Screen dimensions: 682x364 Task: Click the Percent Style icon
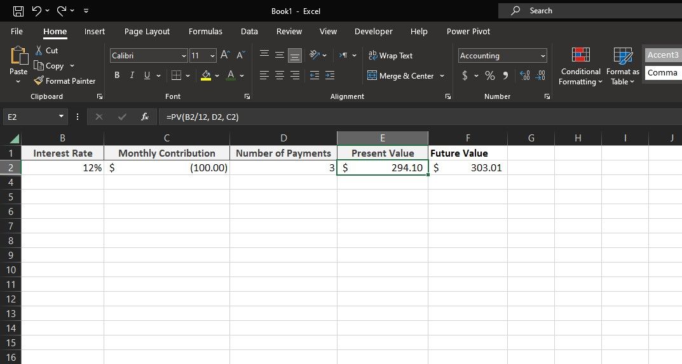click(x=490, y=75)
